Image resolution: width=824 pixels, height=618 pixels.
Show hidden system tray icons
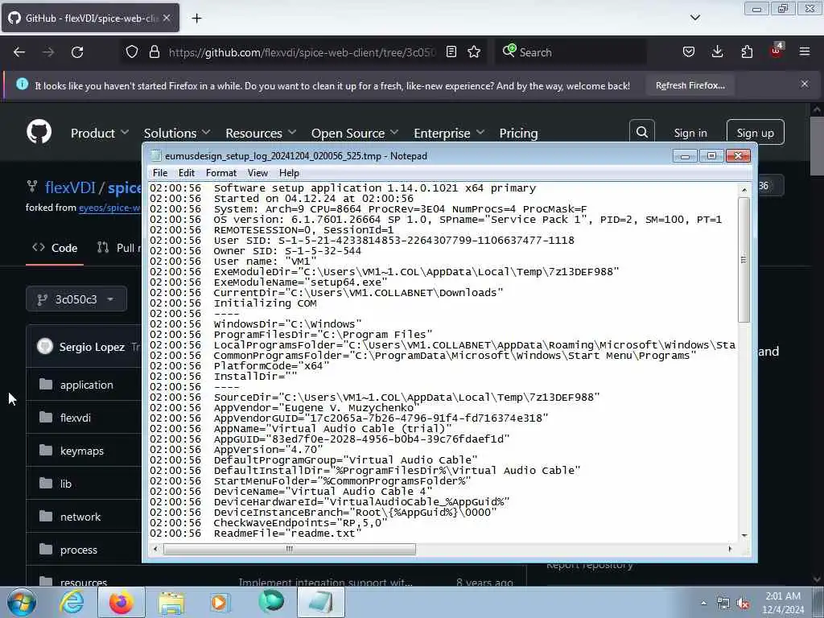[703, 604]
